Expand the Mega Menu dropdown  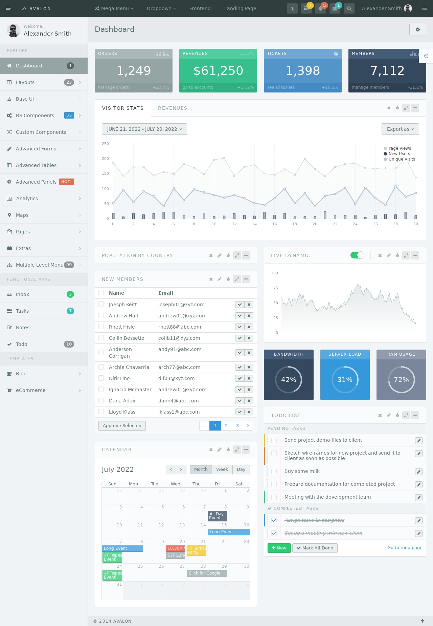[114, 8]
